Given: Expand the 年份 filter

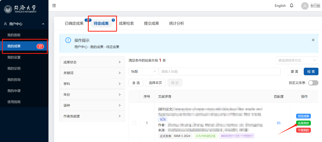Looking at the screenshot, I should click(92, 94).
